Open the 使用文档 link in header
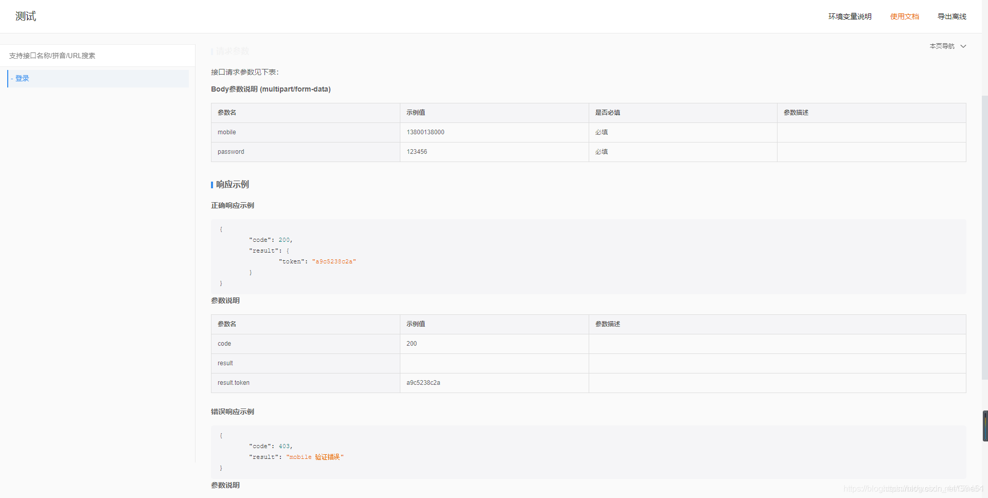The image size is (988, 498). coord(904,16)
